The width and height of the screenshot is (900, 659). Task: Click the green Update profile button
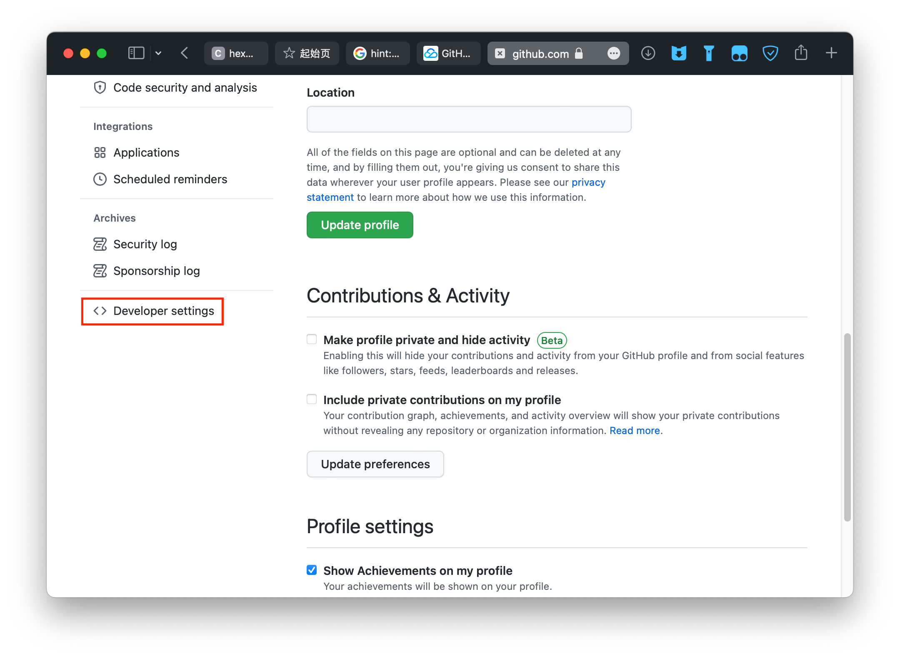click(x=360, y=225)
